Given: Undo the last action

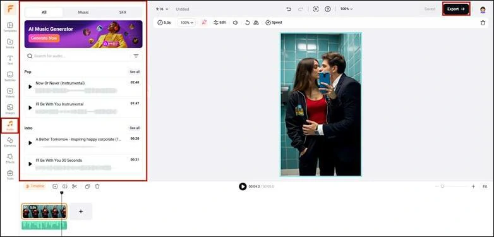Looking at the screenshot, I should (x=289, y=9).
